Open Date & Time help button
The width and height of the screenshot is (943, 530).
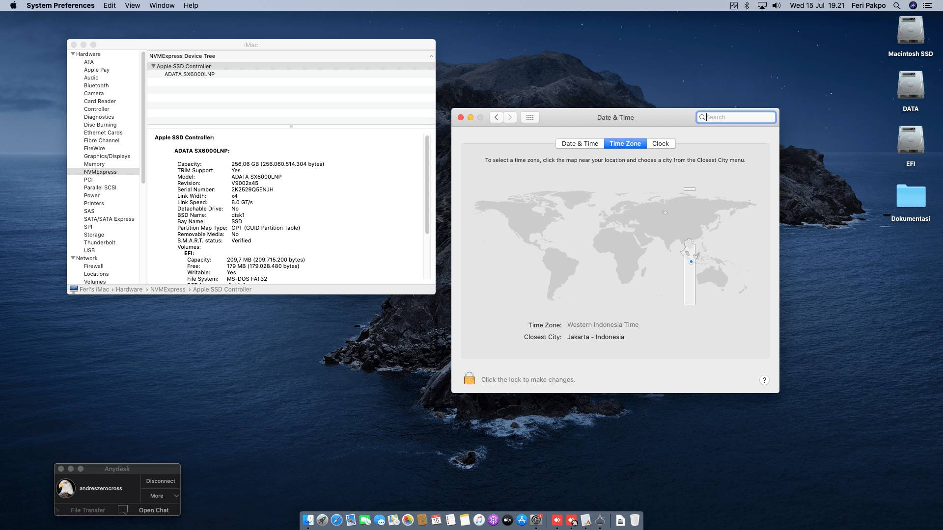tap(764, 380)
